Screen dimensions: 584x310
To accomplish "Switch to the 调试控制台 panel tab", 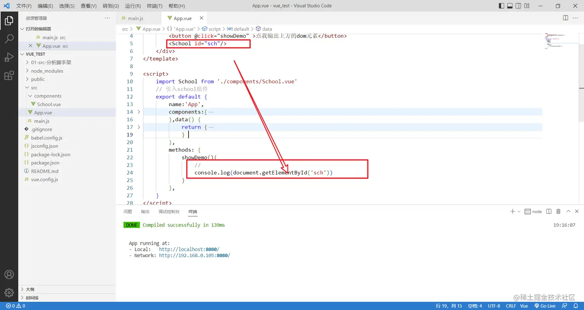I will coord(169,212).
